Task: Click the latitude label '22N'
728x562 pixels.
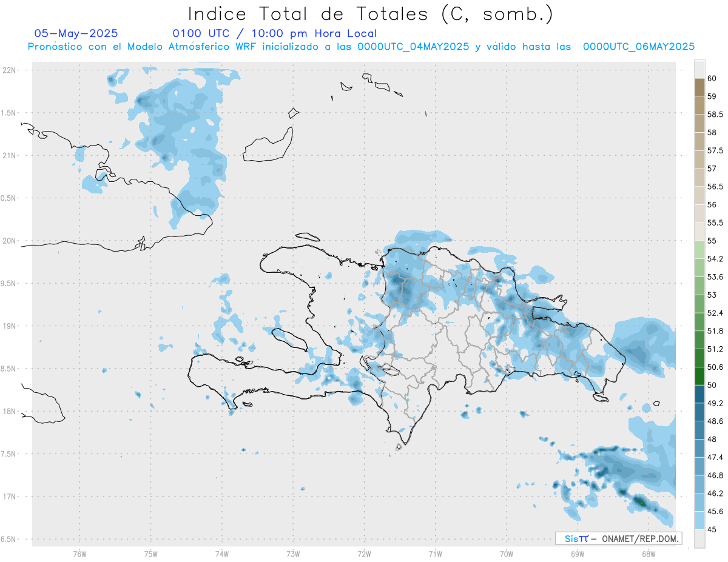Action: click(10, 70)
